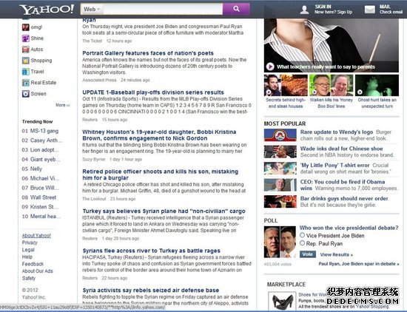This screenshot has width=407, height=312.
Task: Open the Autos sidebar menu item
Action: (37, 50)
